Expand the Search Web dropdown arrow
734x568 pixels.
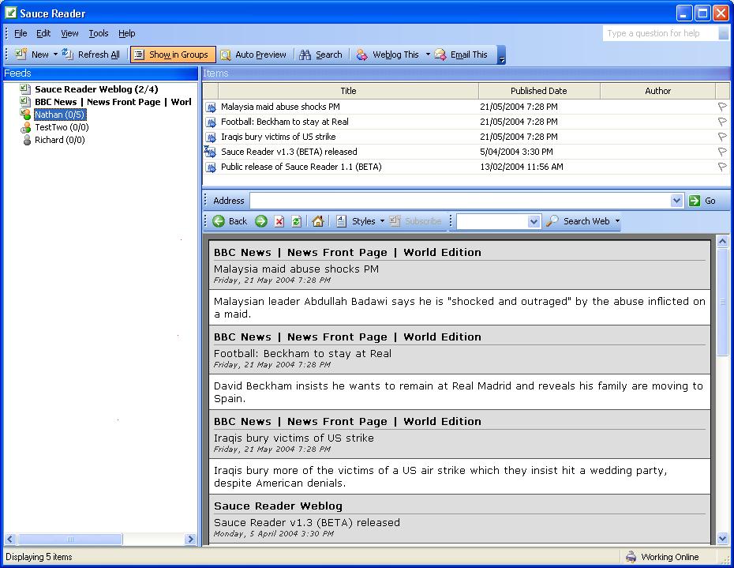click(617, 221)
